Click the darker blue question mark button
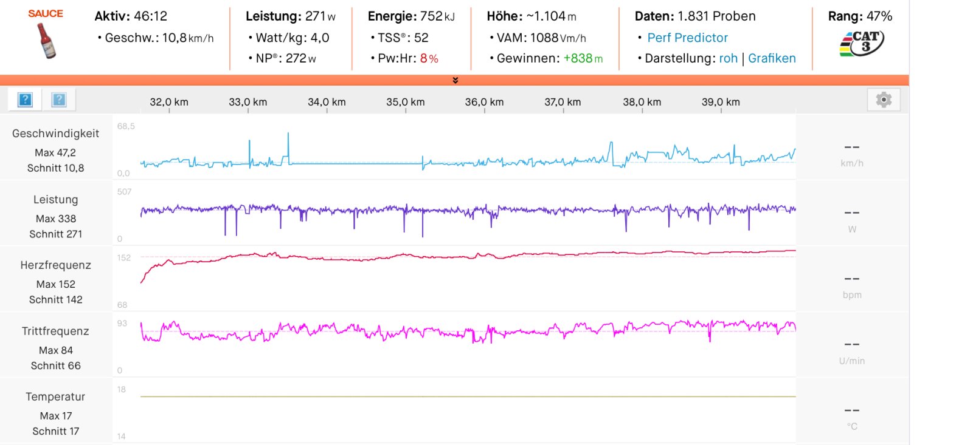 (25, 100)
